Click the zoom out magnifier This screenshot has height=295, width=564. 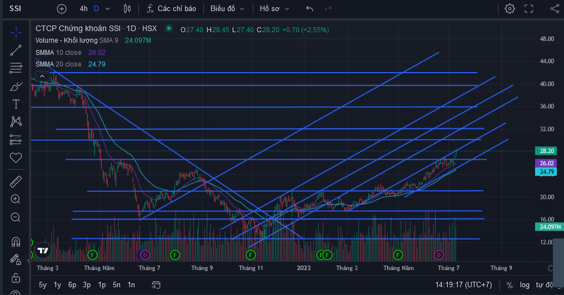(16, 217)
